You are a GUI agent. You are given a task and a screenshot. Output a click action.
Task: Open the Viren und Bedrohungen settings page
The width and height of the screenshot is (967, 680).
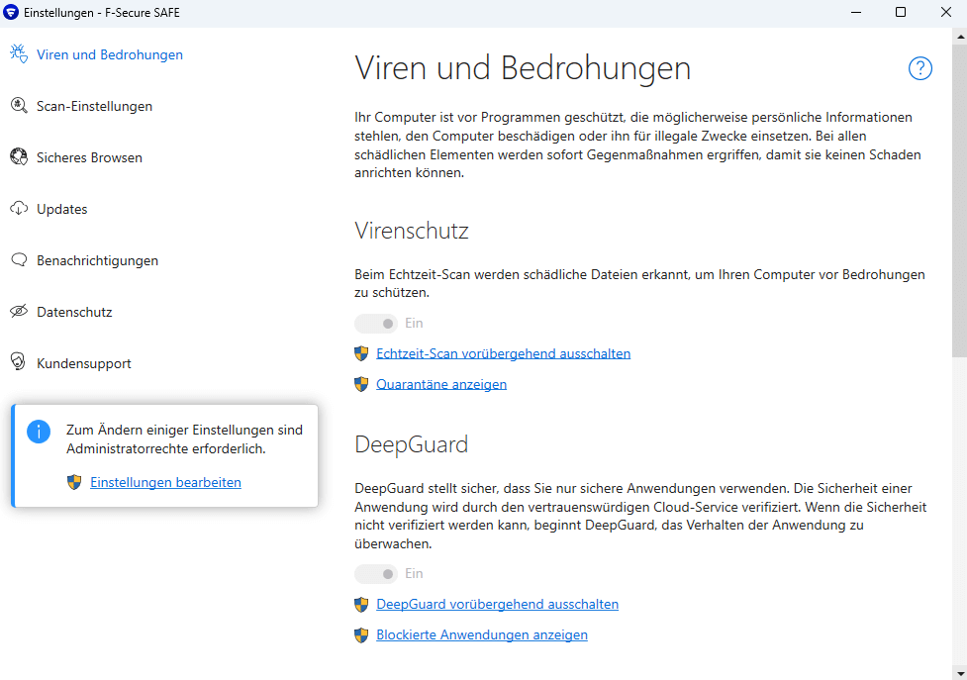click(x=110, y=54)
